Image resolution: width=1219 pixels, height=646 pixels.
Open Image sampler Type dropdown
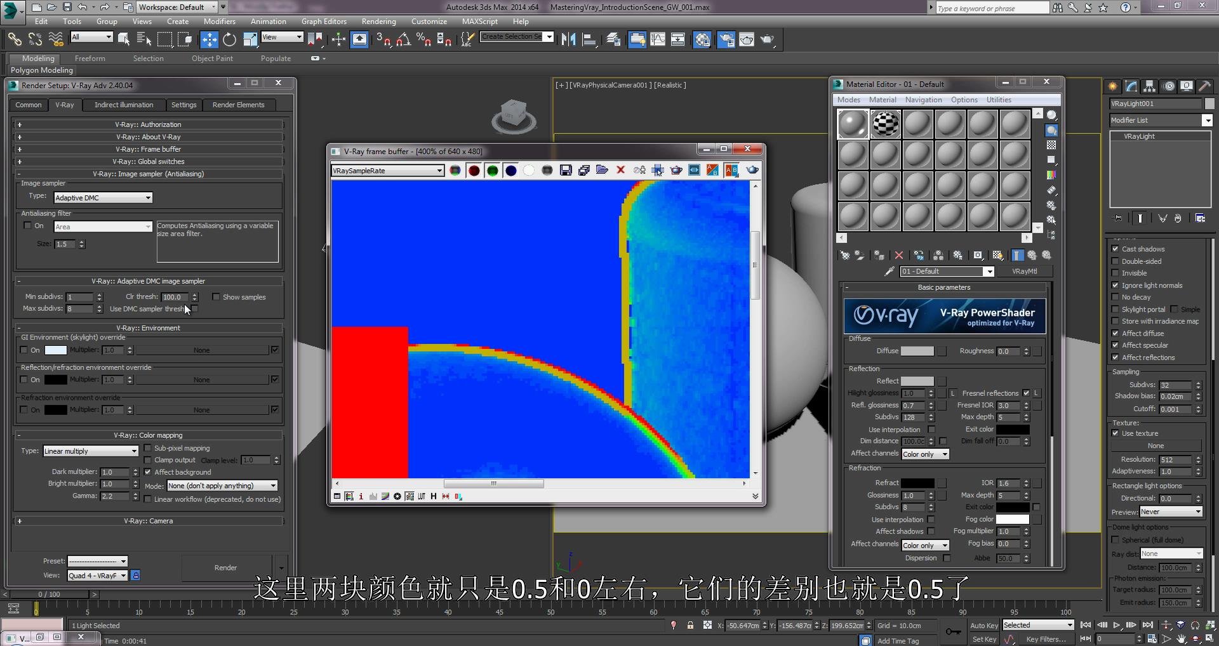[x=103, y=198]
